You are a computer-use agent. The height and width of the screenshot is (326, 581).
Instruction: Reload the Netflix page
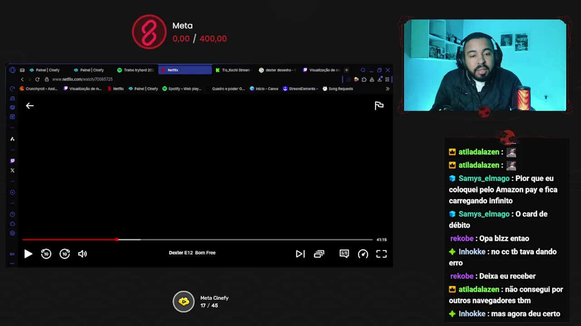(x=37, y=79)
